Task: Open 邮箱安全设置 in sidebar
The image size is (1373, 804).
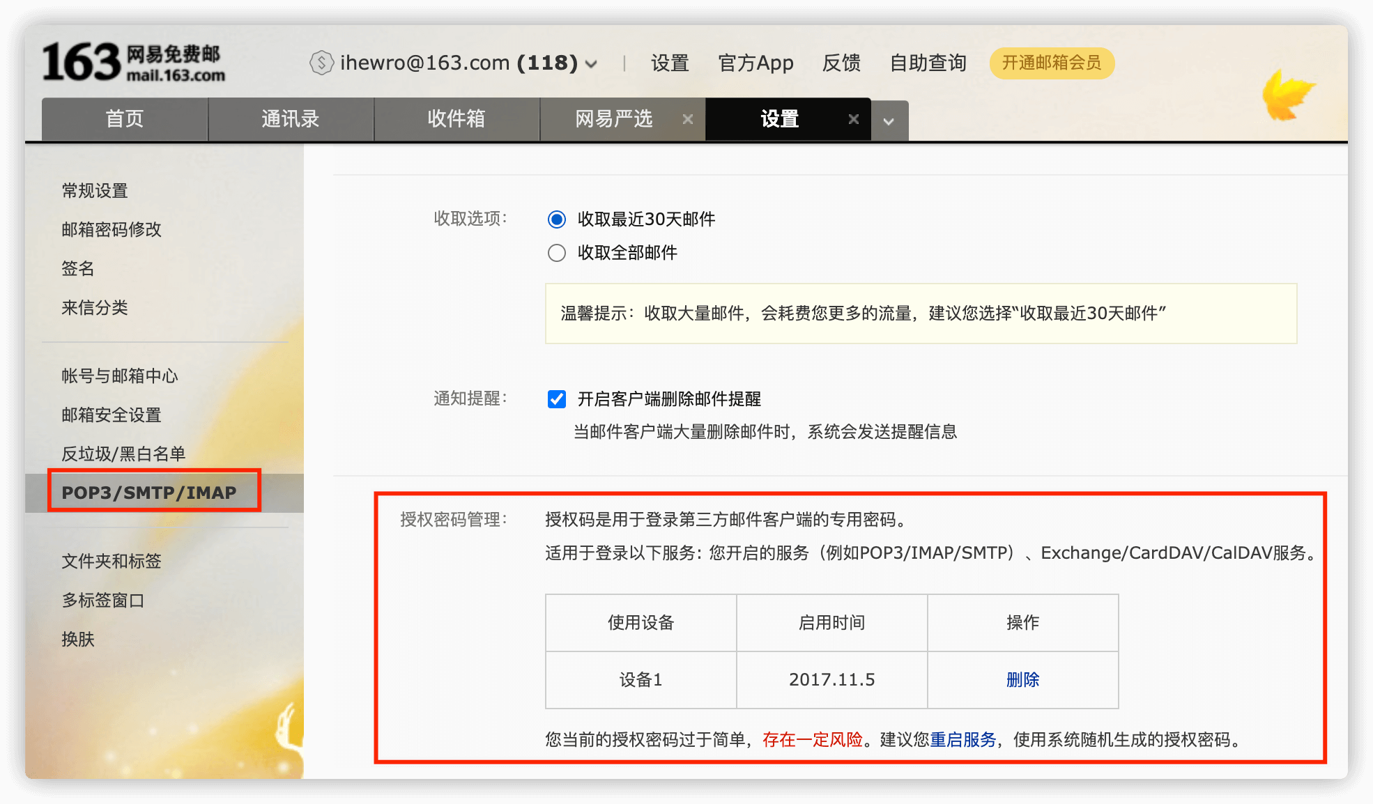Action: tap(112, 415)
